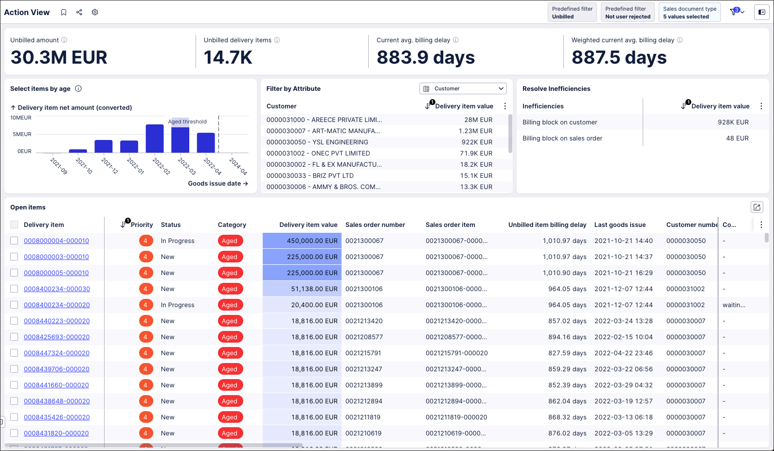This screenshot has height=451, width=774.
Task: Open delivery item 0008000004-000010
Action: [56, 241]
